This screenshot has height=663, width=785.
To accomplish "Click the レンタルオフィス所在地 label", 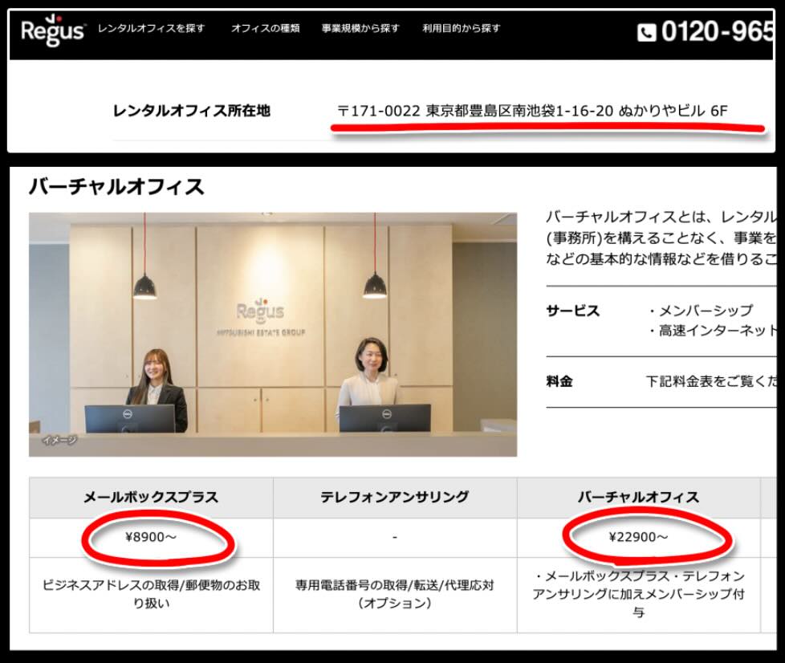I will click(191, 111).
